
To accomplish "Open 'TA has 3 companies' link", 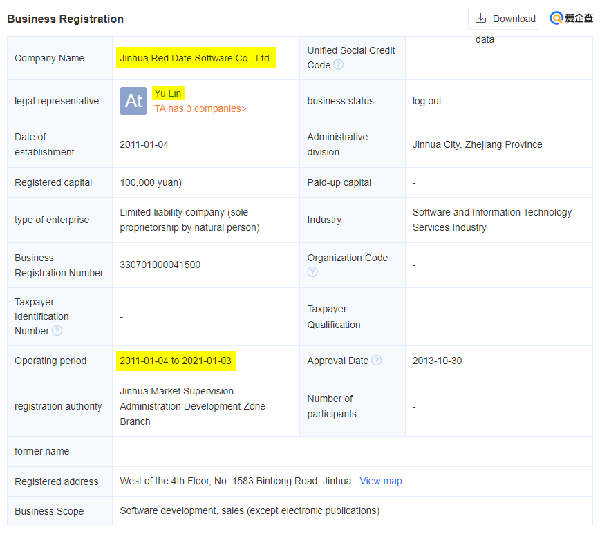I will 200,108.
